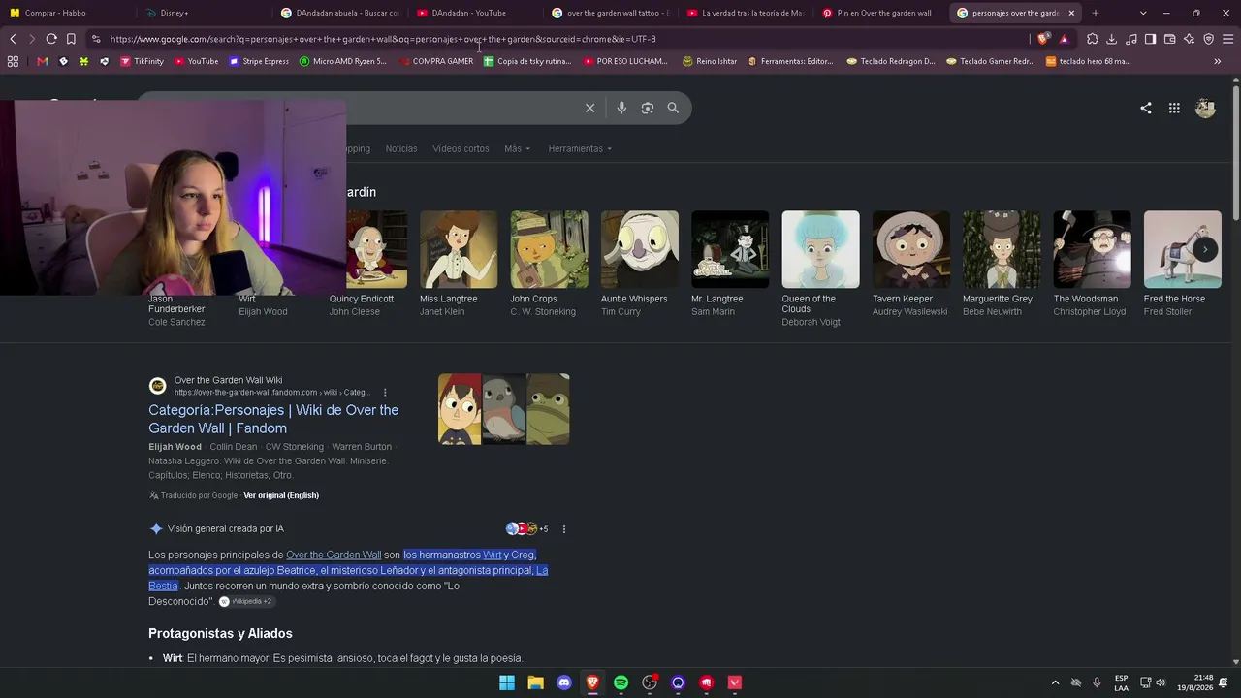Bookmark this page in Brave
The image size is (1241, 698).
[x=71, y=39]
